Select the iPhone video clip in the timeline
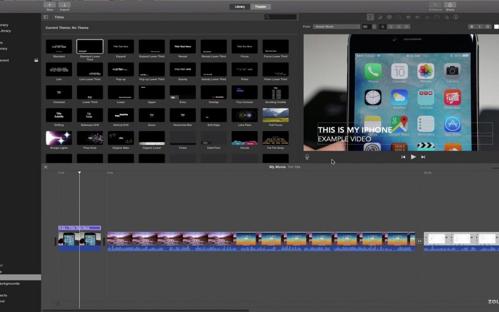Viewport: 499px width, 312px height. click(x=79, y=241)
